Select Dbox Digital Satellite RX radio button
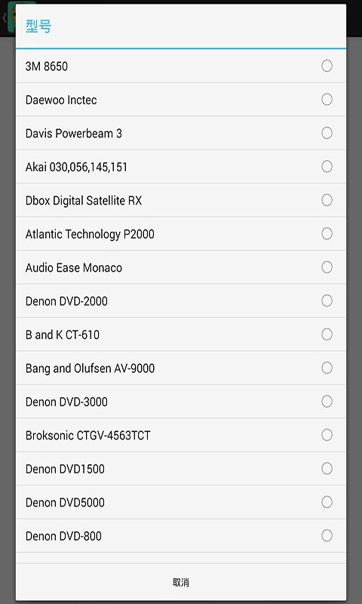Screen dimensions: 362x604 327,200
